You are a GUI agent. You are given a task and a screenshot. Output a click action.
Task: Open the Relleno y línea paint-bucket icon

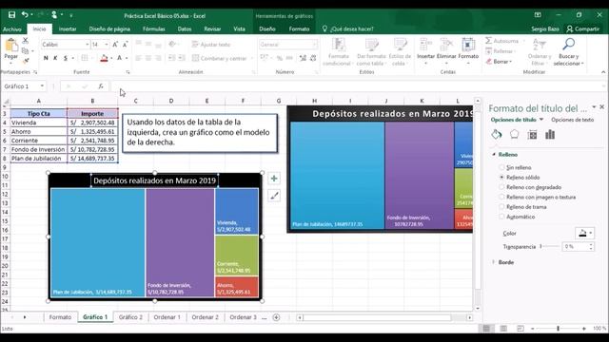497,135
